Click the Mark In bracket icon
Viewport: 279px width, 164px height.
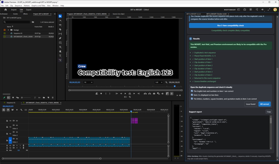106,93
